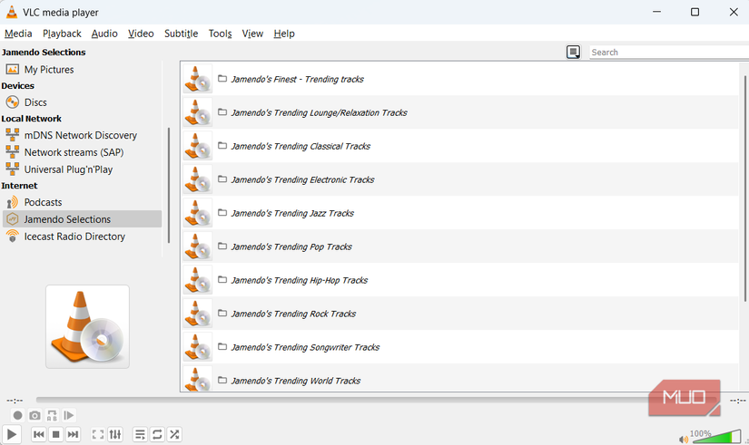Click the sidebar vertical scrollbar
This screenshot has height=445, width=749.
[169, 185]
